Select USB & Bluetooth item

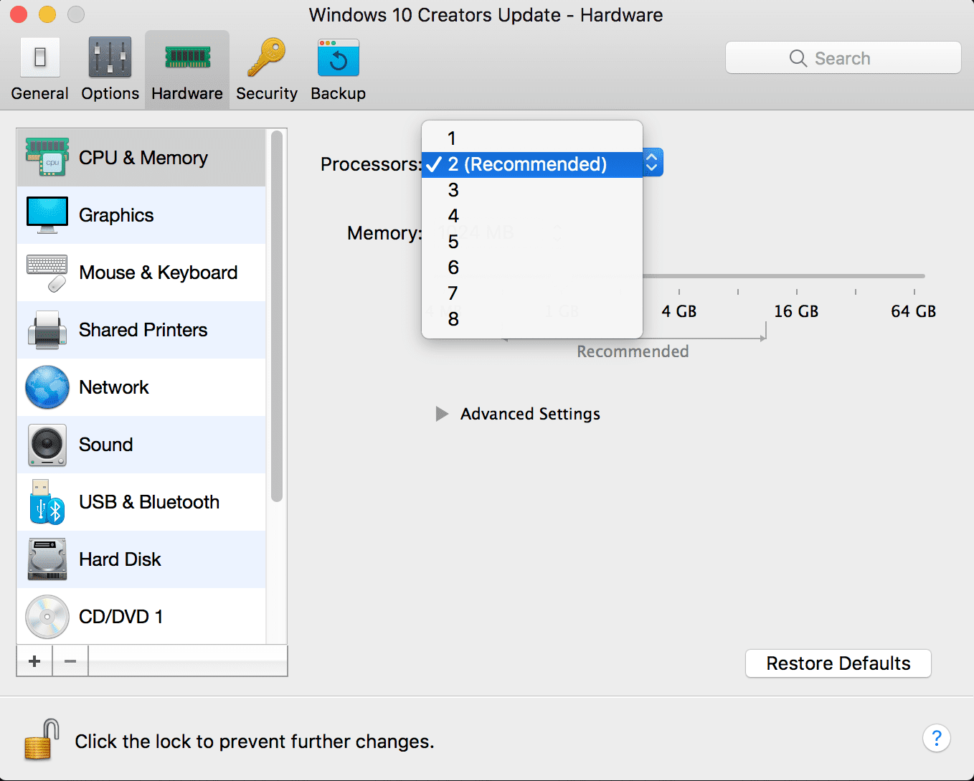141,502
